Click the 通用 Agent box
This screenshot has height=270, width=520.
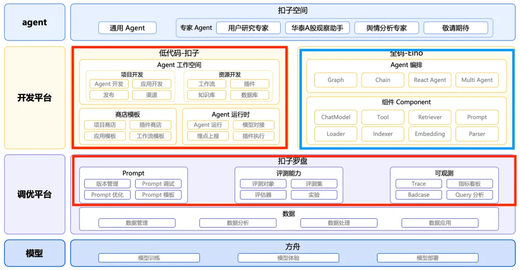[127, 28]
